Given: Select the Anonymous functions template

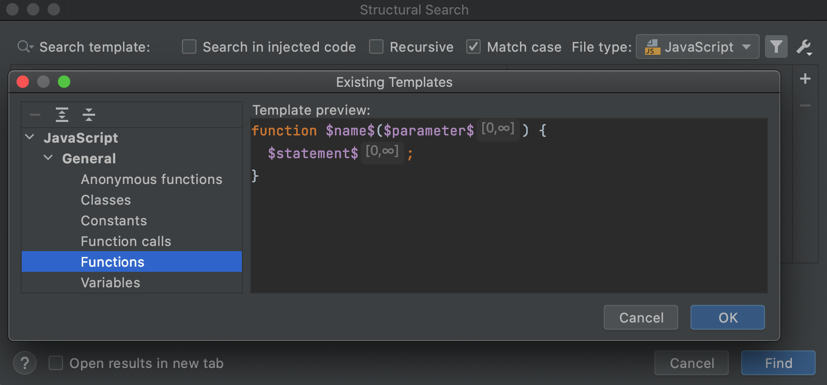Looking at the screenshot, I should [x=151, y=179].
